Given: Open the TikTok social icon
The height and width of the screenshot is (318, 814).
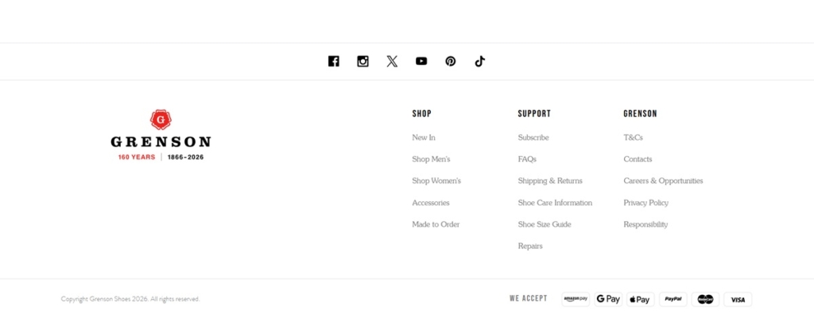Looking at the screenshot, I should coord(479,61).
